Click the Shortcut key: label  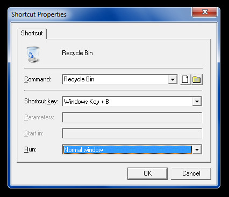pyautogui.click(x=41, y=101)
